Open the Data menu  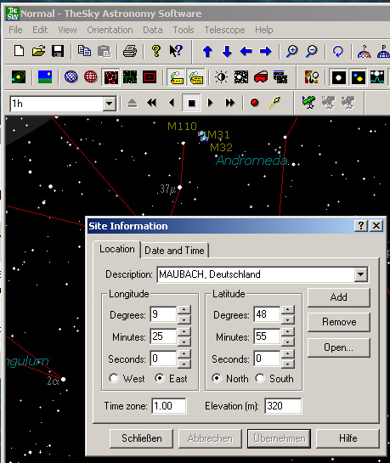point(153,30)
